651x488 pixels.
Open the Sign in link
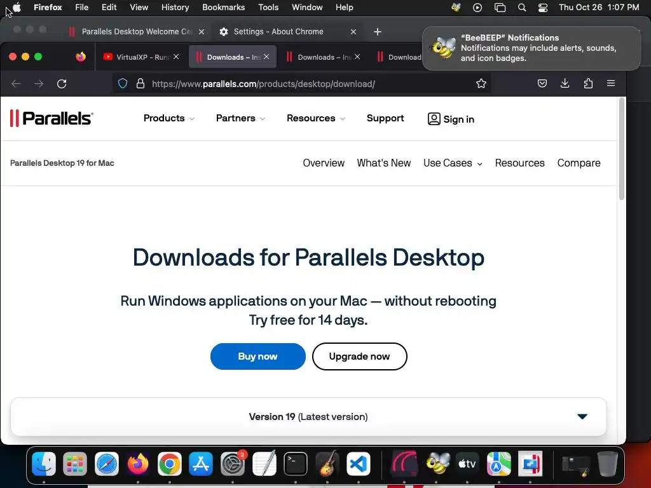(x=451, y=119)
